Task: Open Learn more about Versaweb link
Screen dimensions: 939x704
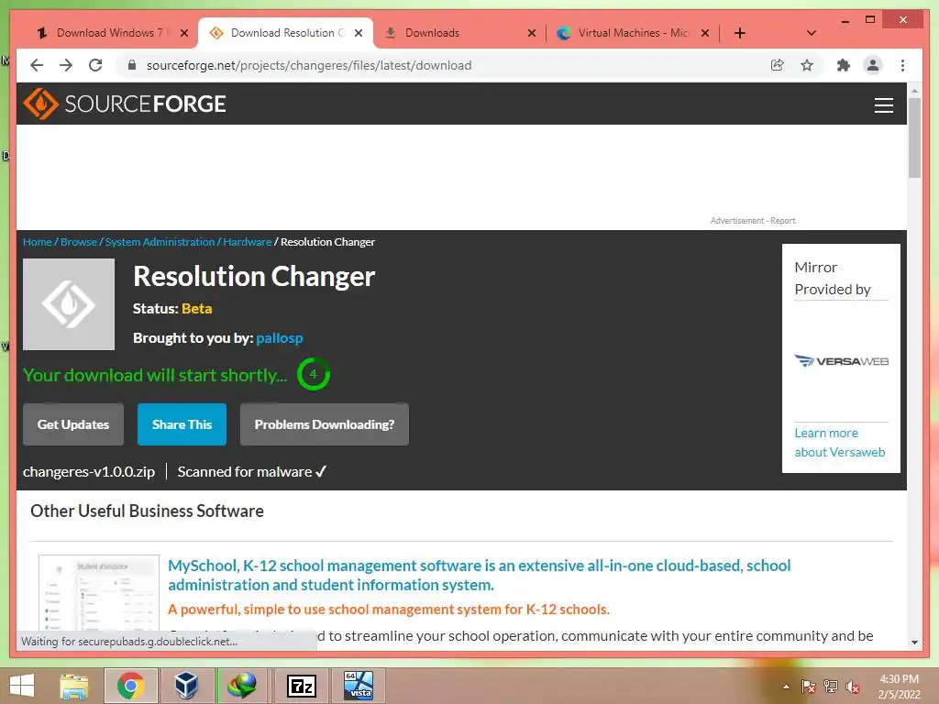Action: [840, 443]
